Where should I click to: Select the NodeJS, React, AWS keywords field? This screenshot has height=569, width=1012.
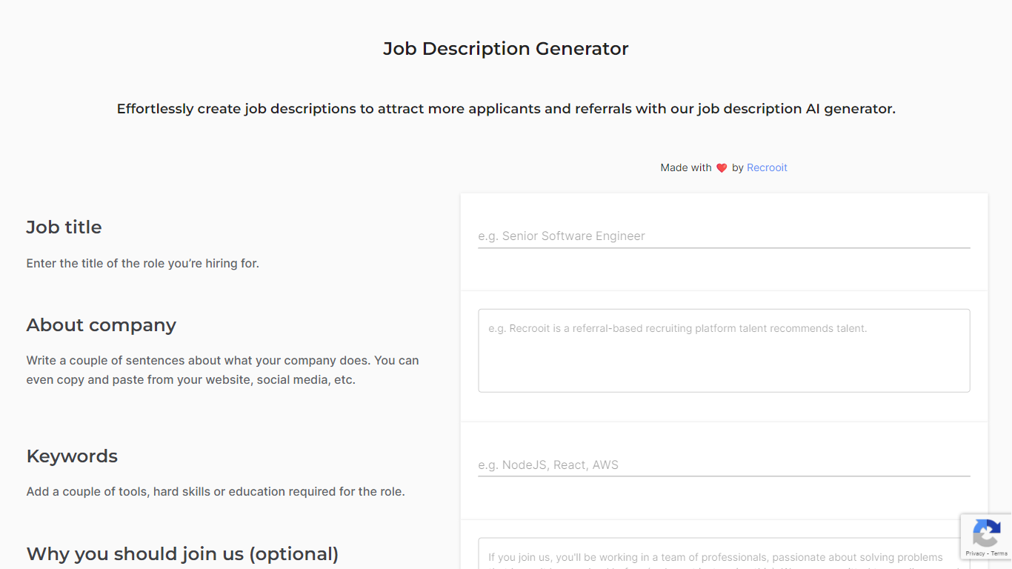(x=724, y=465)
